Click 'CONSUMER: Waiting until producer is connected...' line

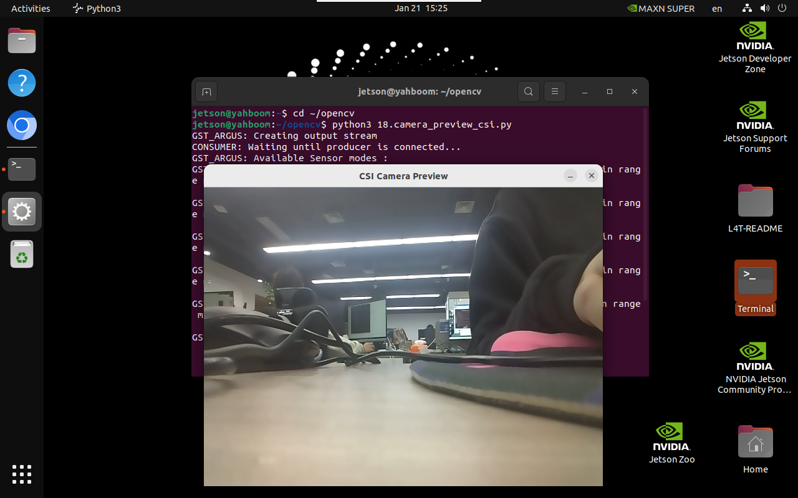click(x=326, y=147)
